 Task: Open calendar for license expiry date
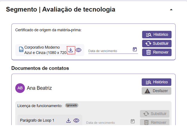click(x=133, y=121)
